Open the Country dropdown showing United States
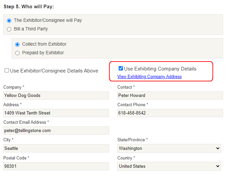 click(x=169, y=166)
